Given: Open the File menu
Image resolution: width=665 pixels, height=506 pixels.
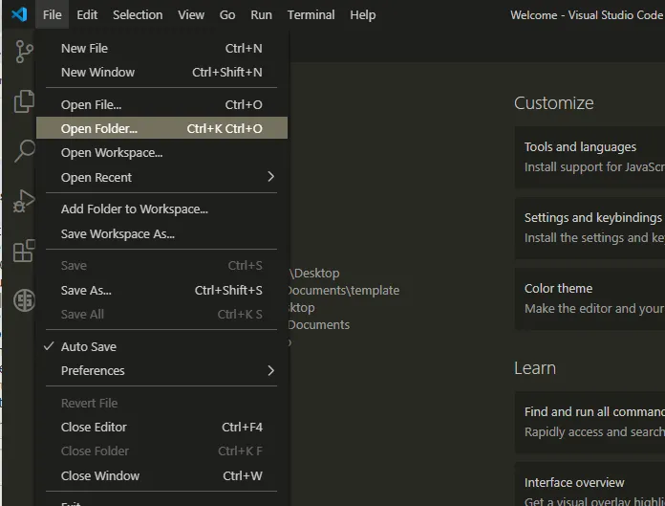Looking at the screenshot, I should tap(53, 15).
